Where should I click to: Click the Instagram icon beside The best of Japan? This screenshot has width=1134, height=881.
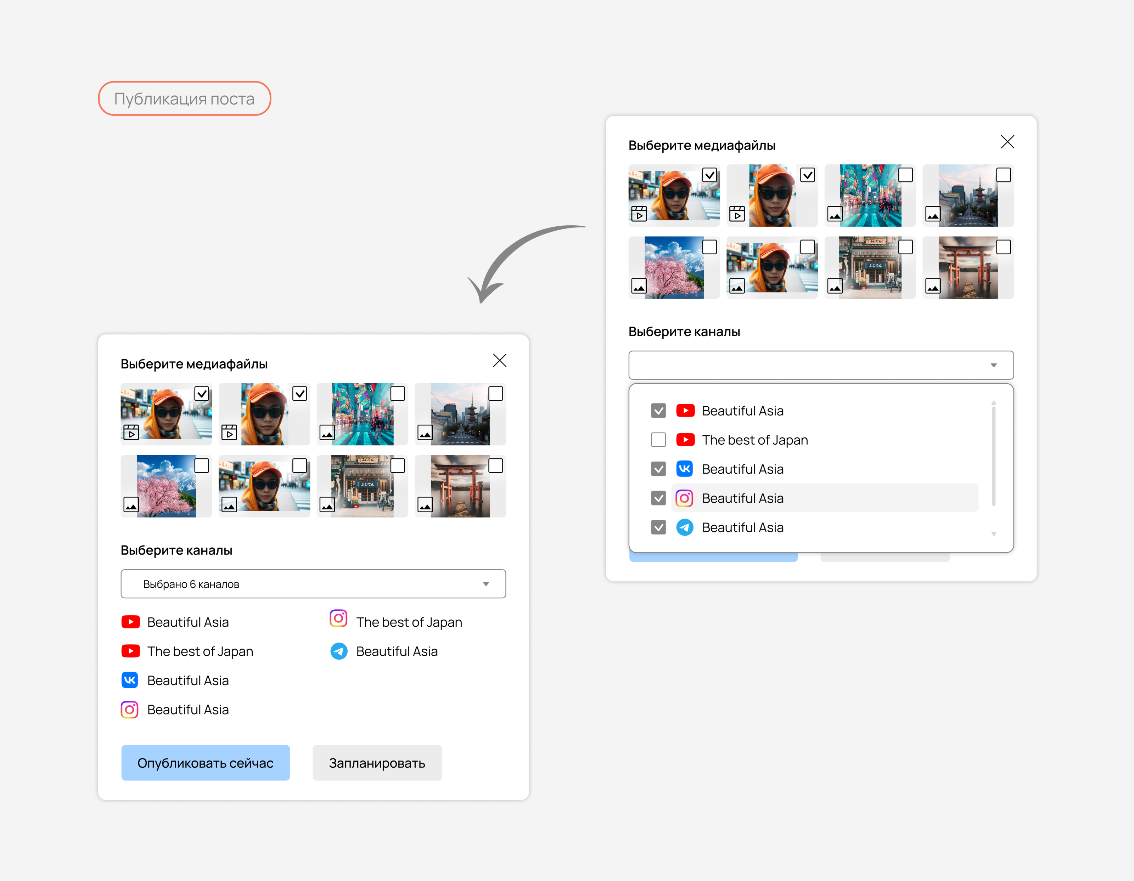tap(338, 618)
